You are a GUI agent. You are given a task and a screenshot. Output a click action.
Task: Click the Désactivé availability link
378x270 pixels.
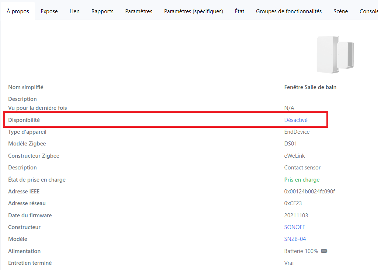pyautogui.click(x=295, y=120)
